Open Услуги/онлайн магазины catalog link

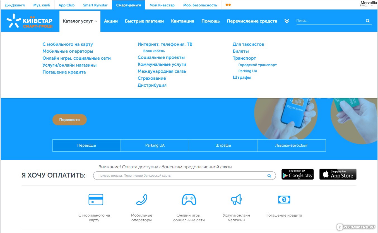tap(69, 65)
